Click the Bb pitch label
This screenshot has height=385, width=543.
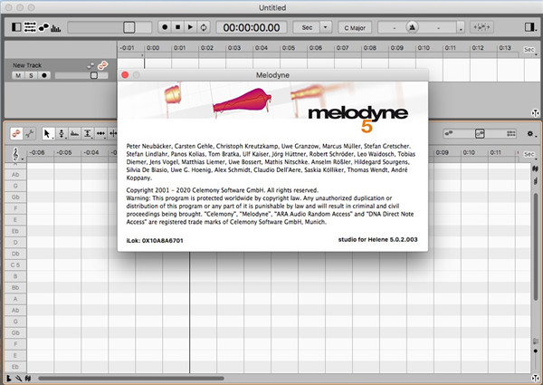[x=15, y=288]
